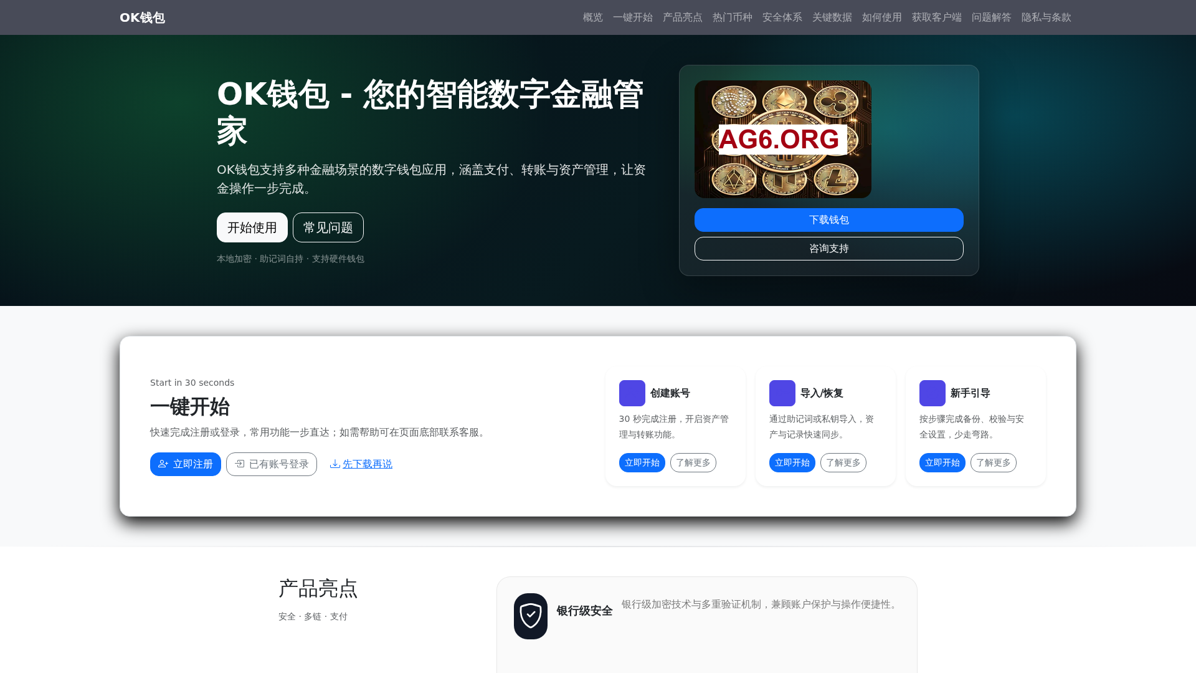Click the 创建账号 card title
This screenshot has width=1196, height=673.
(670, 393)
